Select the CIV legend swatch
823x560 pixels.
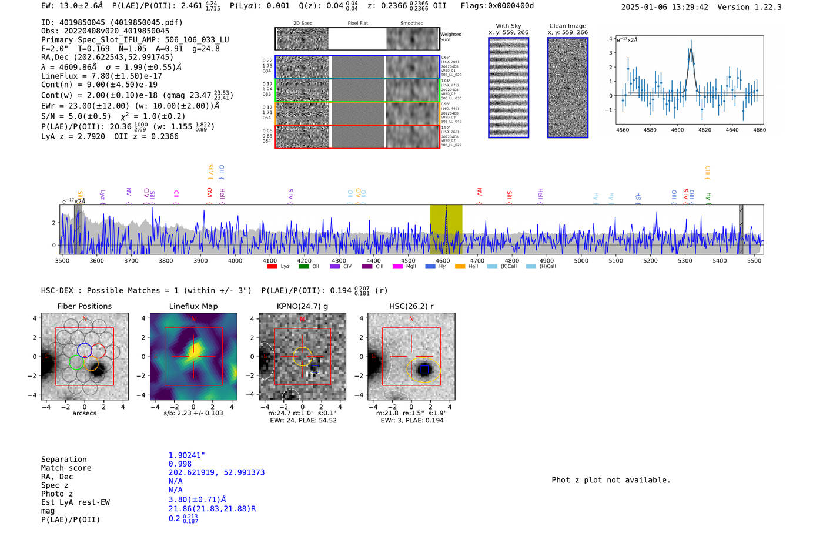click(335, 266)
